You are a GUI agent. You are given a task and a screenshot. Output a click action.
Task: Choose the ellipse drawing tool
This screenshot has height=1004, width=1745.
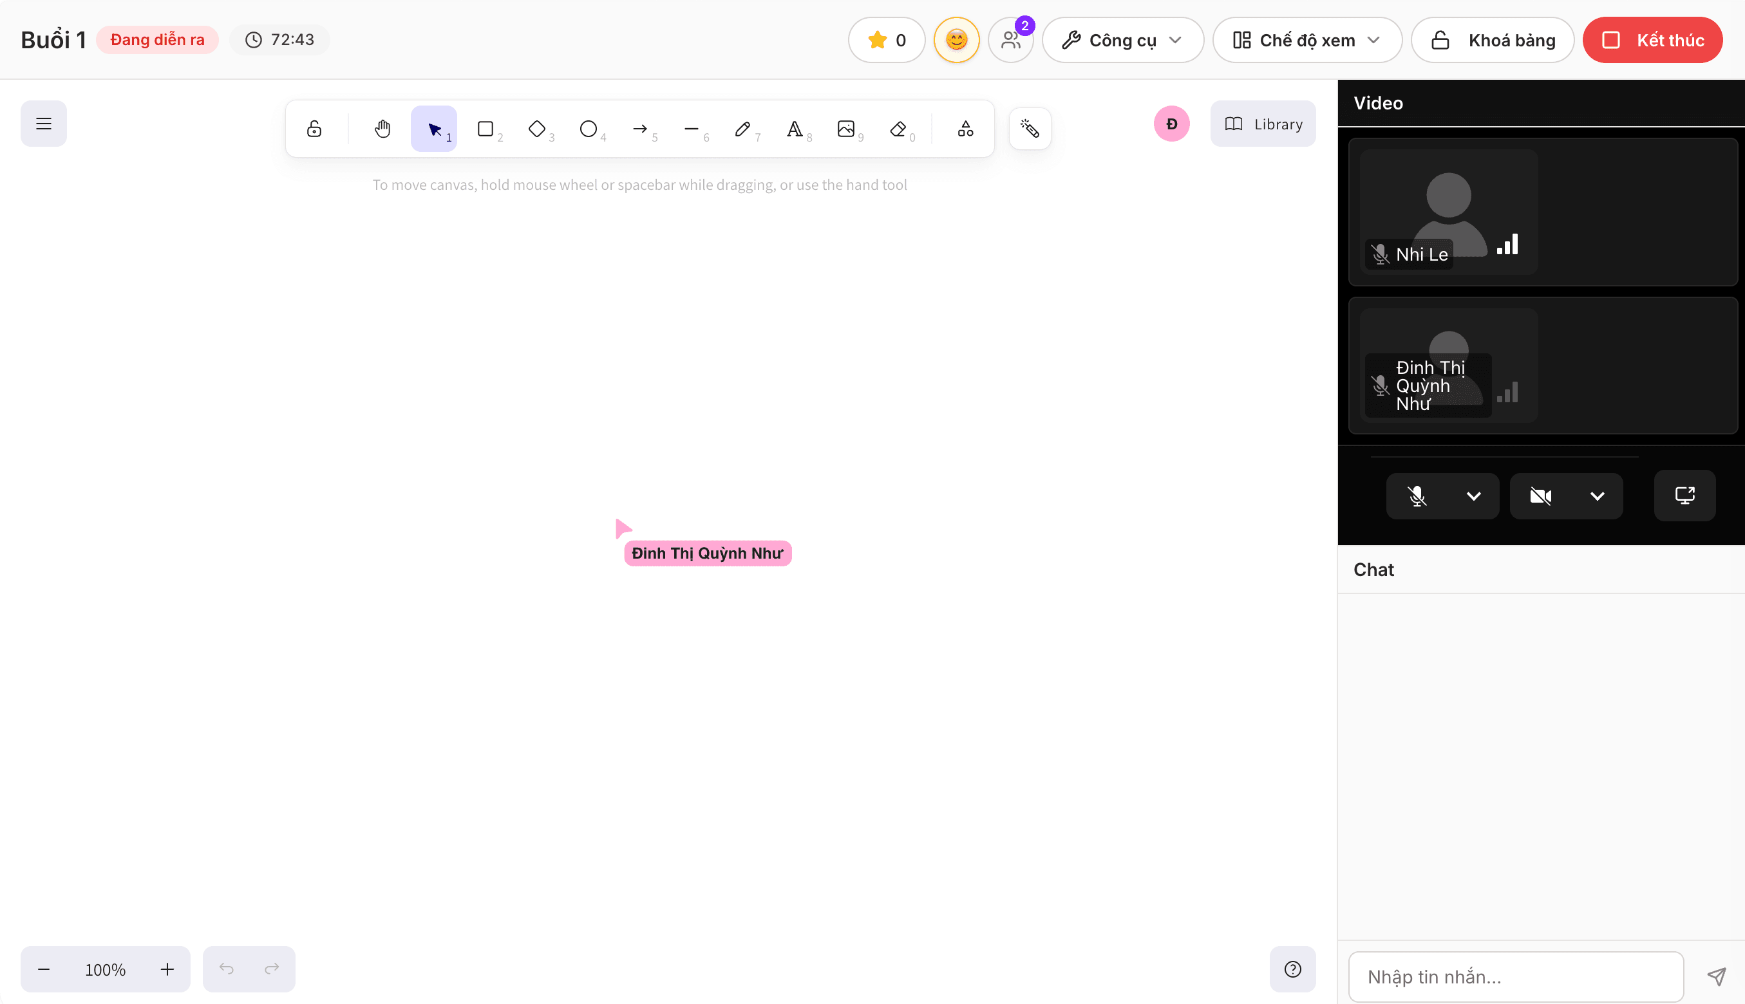(589, 129)
